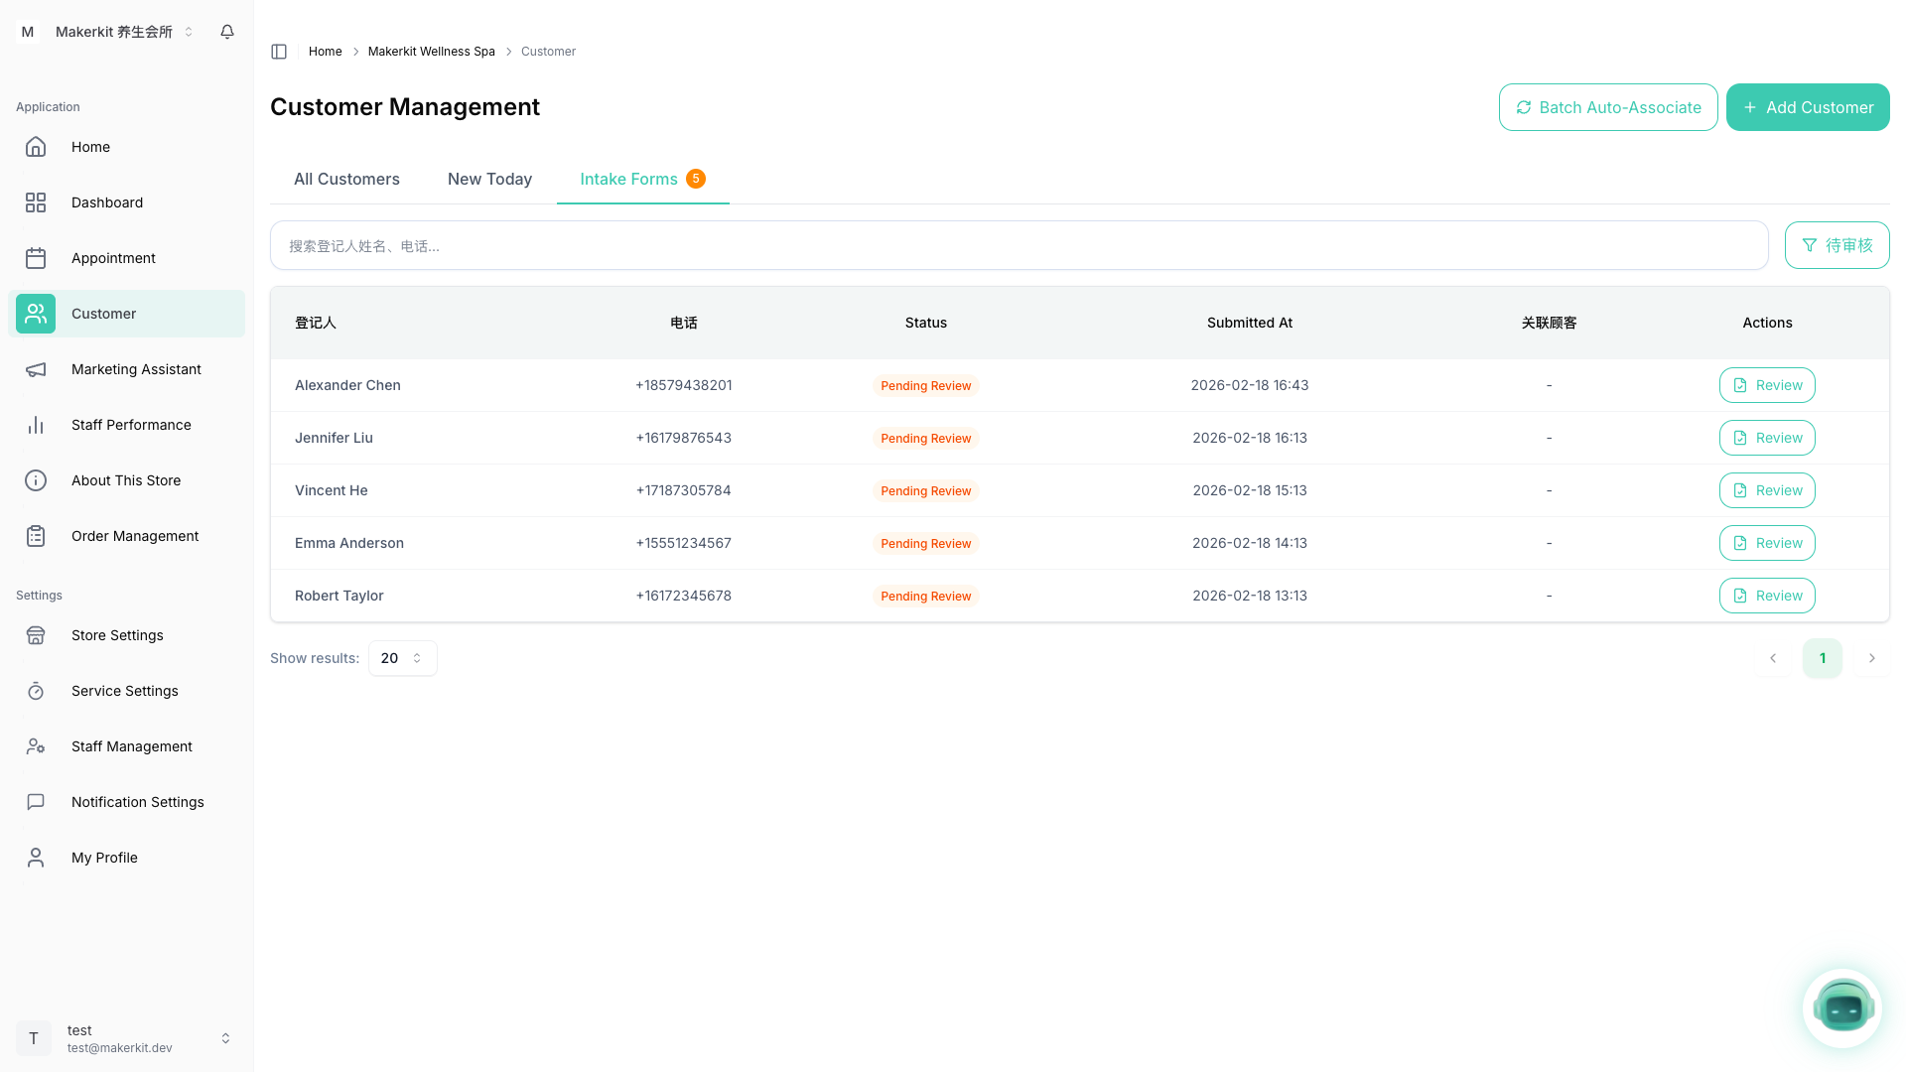Click the Add Customer button

1807,107
